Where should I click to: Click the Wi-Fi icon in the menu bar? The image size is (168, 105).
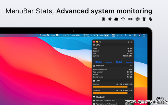(x=126, y=35)
